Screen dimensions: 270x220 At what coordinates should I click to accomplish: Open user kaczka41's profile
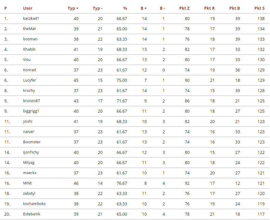pos(31,19)
